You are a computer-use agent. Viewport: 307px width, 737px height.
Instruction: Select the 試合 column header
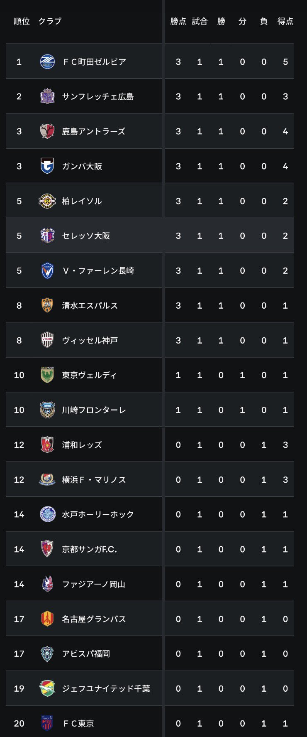pos(200,21)
